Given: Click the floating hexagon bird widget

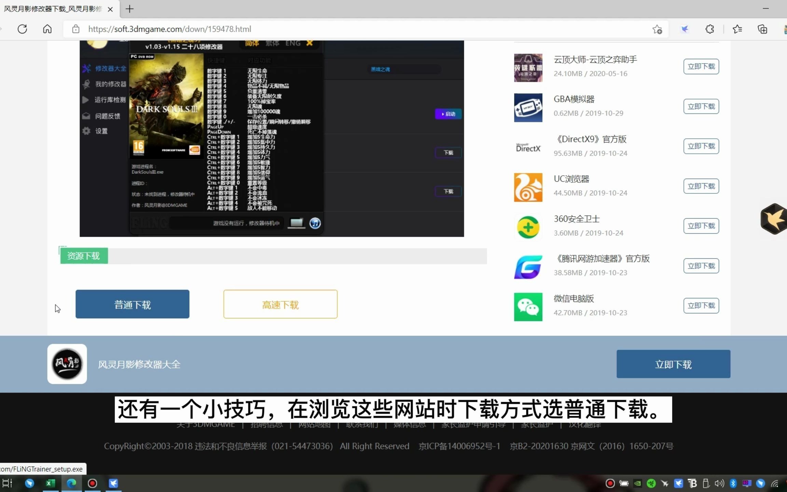Looking at the screenshot, I should pos(773,219).
